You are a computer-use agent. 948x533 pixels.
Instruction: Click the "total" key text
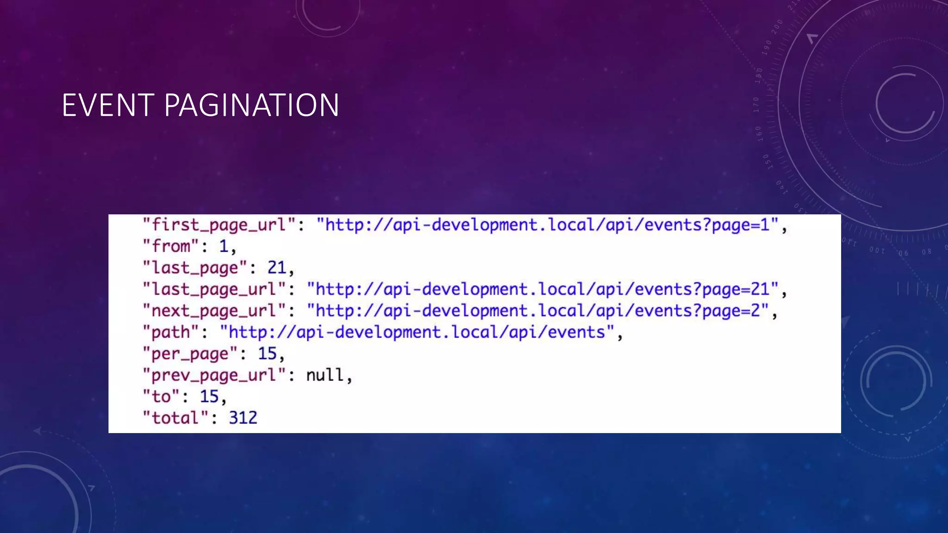175,418
